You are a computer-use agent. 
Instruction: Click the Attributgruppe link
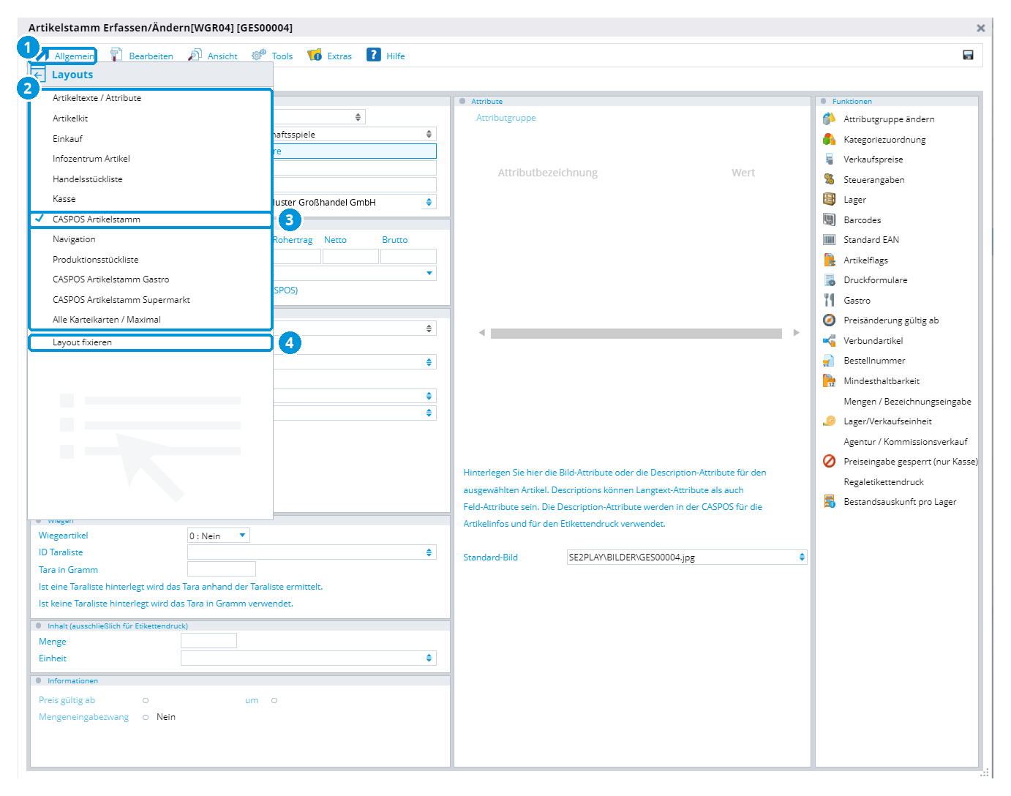point(506,118)
